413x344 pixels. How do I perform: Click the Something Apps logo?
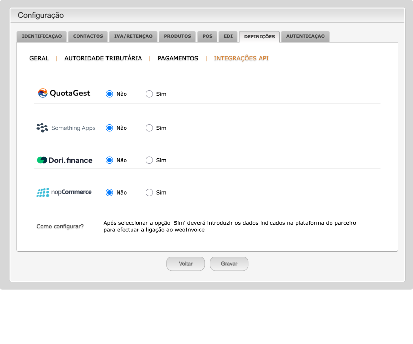click(66, 128)
